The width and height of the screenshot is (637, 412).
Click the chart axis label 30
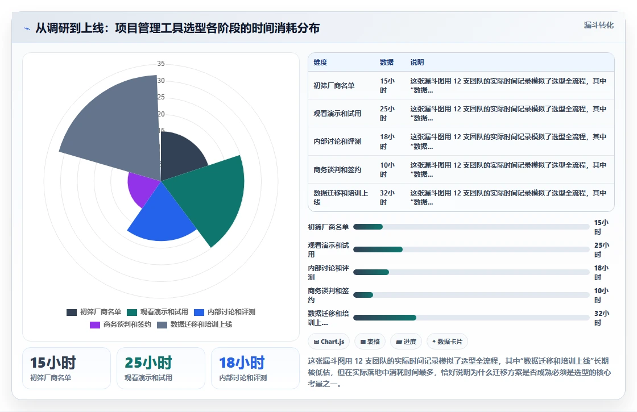(161, 80)
